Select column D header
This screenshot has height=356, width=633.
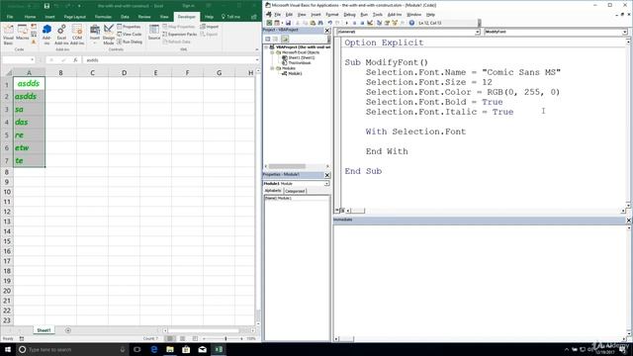click(124, 72)
